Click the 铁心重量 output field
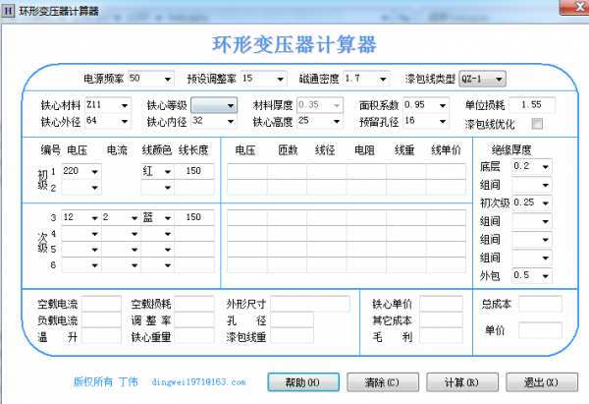Viewport: 589px width, 404px height. tap(193, 335)
